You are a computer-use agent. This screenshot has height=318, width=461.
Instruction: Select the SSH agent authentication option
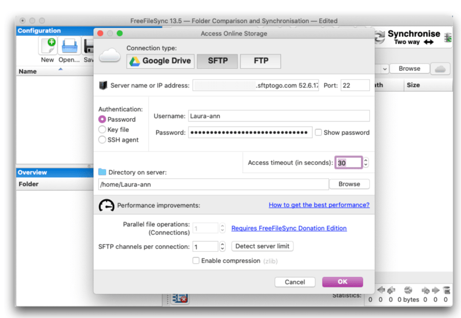click(x=102, y=138)
